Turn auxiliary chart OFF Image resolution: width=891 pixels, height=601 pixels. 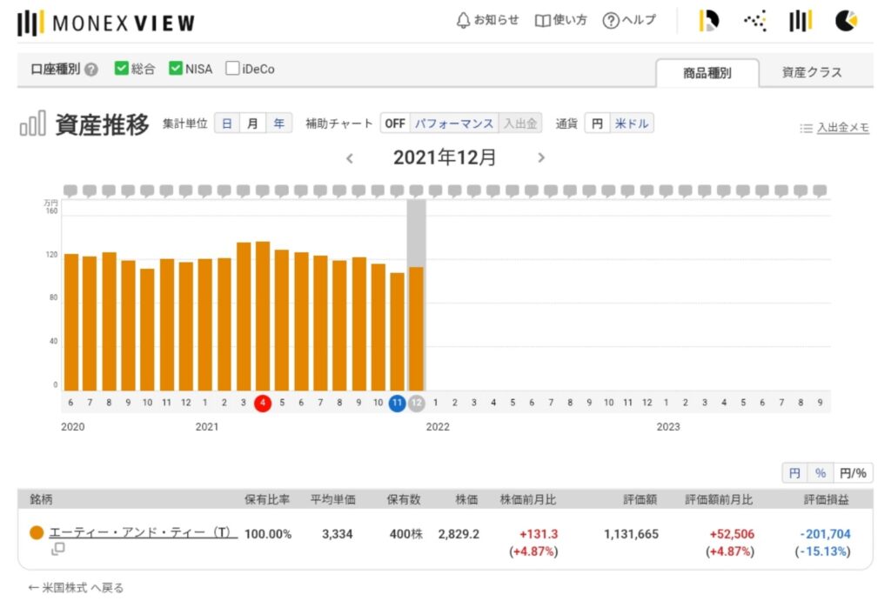(x=395, y=124)
